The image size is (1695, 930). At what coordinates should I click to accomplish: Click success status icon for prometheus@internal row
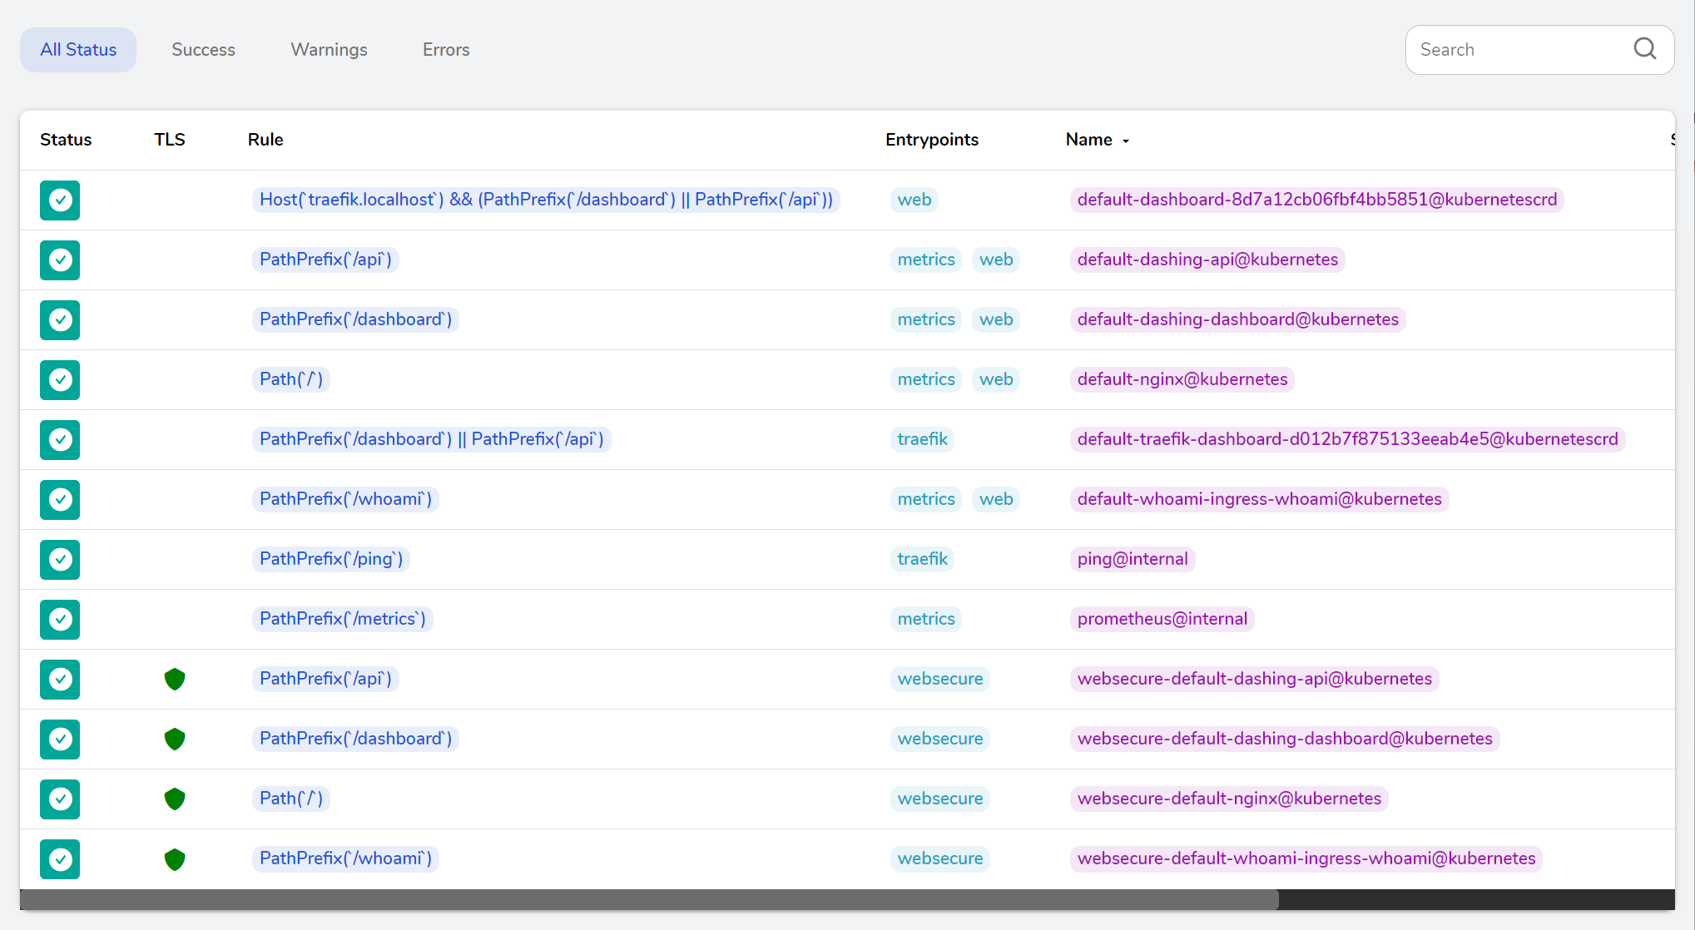point(60,619)
